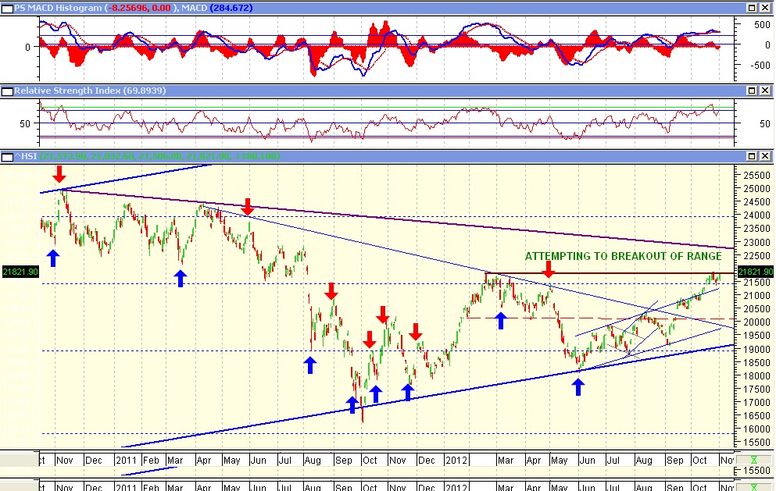Click the upper green X icon bottom right
The height and width of the screenshot is (491, 776).
coord(753,460)
